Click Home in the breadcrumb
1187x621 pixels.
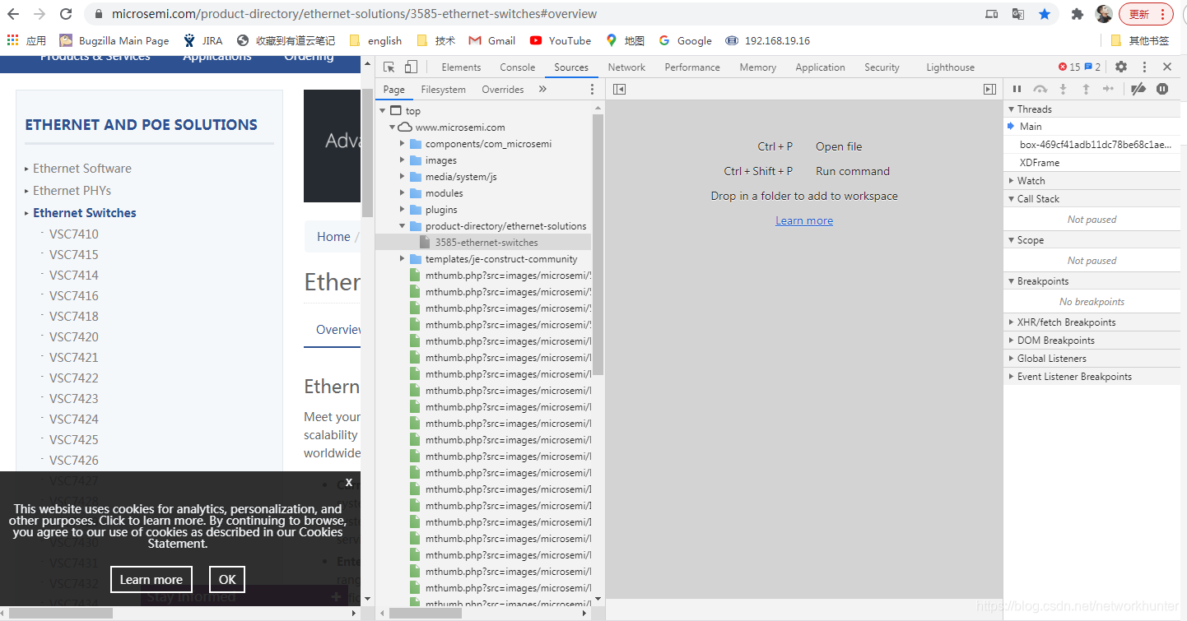pos(333,237)
